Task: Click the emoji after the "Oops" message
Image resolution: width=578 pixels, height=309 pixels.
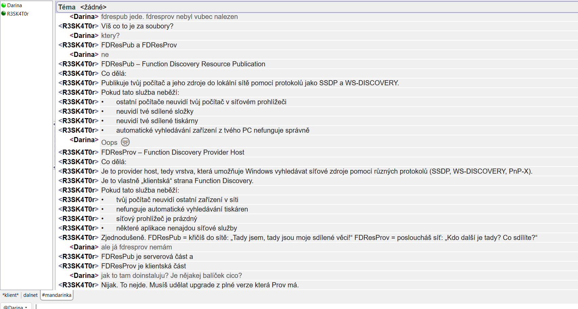Action: tap(125, 142)
